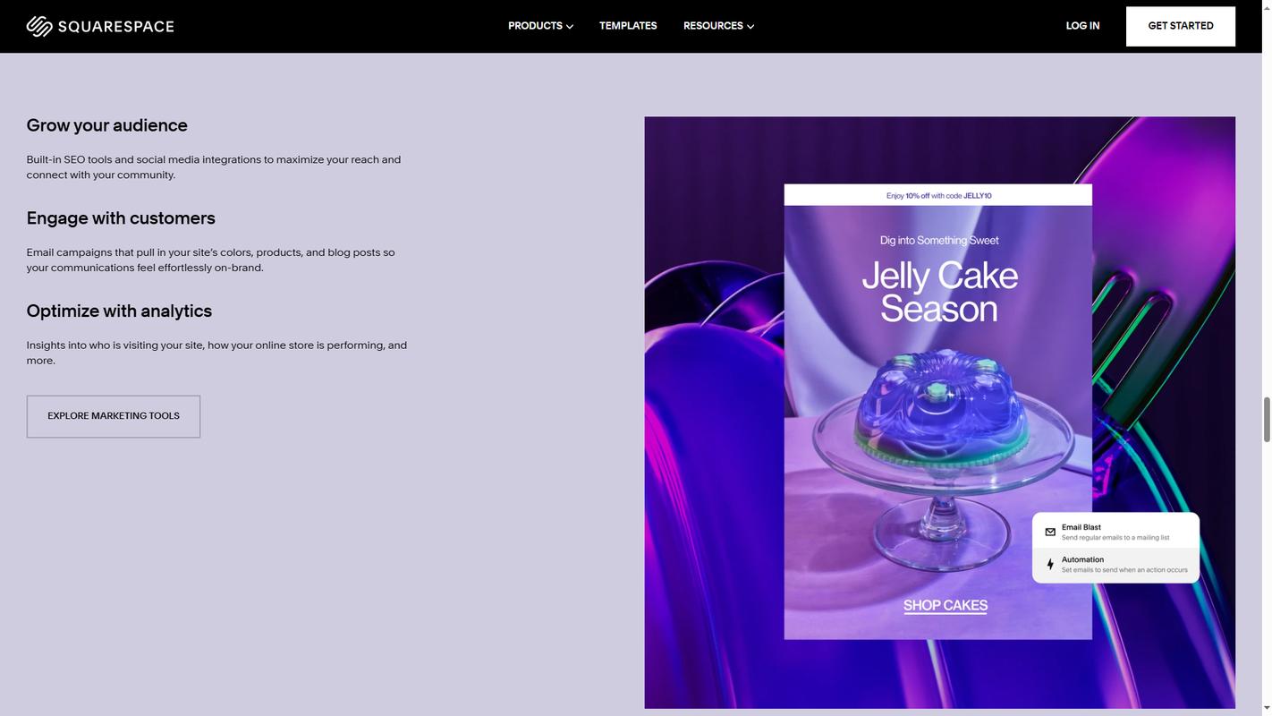
Task: Click the Squarespace logo icon
Action: 39,26
